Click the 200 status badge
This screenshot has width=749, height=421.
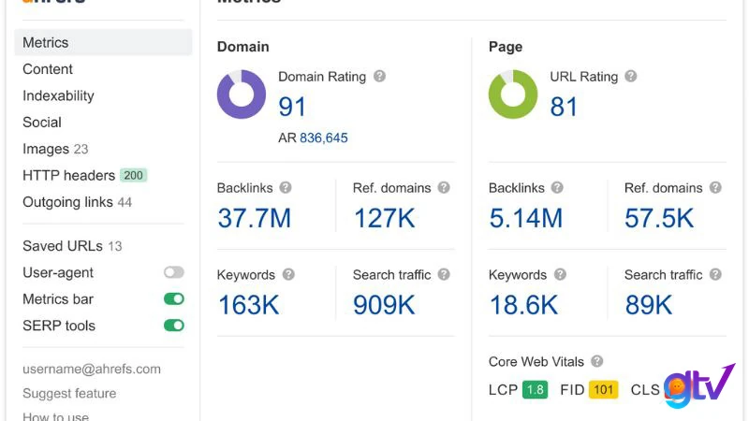click(133, 176)
